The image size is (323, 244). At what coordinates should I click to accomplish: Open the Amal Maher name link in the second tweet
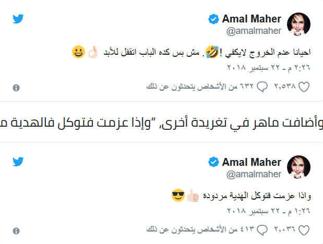(252, 162)
